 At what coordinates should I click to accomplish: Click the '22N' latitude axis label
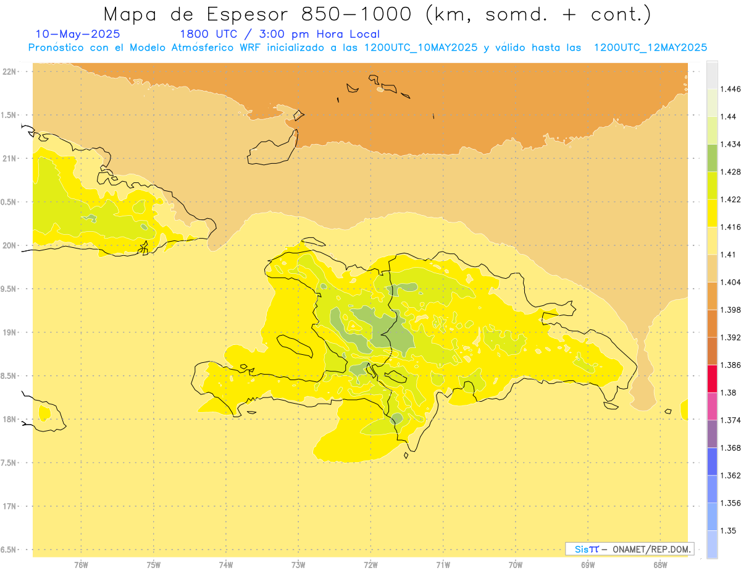click(x=10, y=72)
